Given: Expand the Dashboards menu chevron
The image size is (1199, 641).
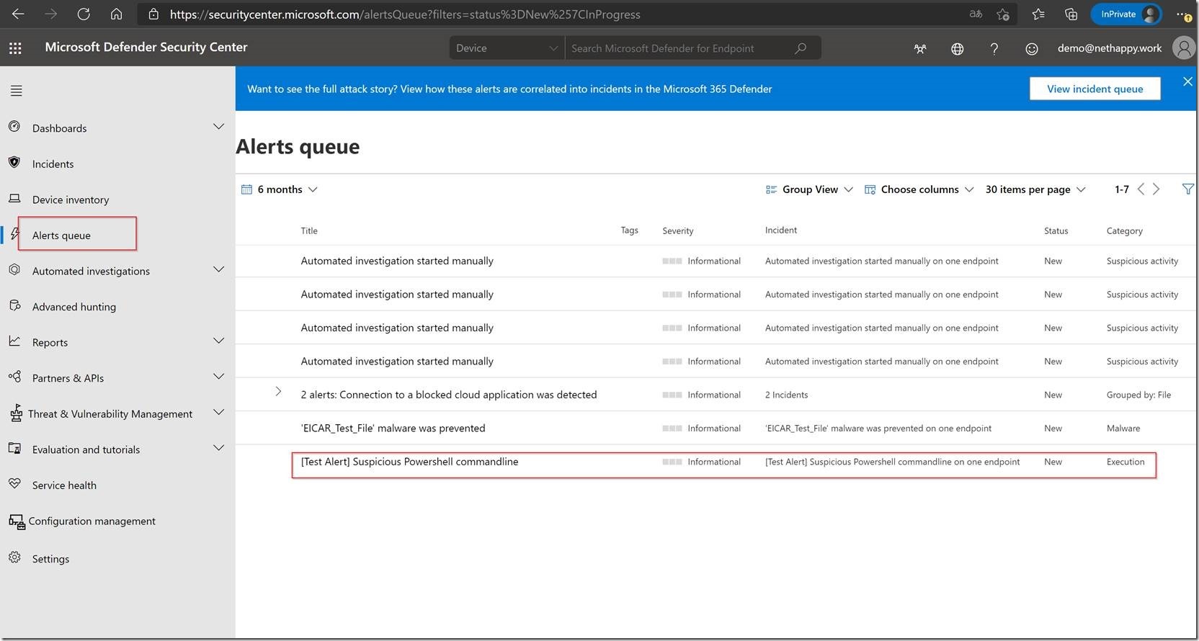Looking at the screenshot, I should click(218, 127).
